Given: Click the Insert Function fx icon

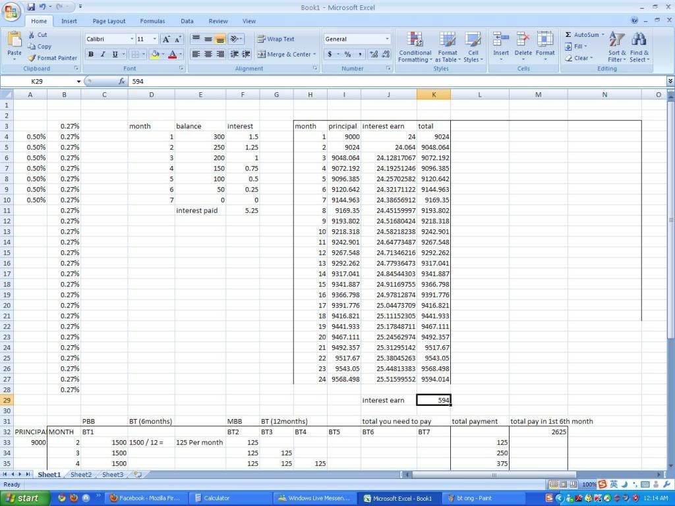Looking at the screenshot, I should point(122,82).
